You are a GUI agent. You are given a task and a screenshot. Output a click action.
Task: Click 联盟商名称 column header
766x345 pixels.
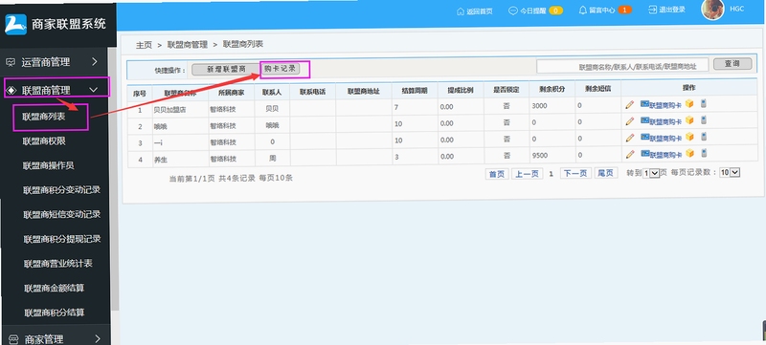[x=180, y=92]
